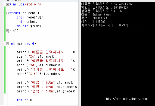Click printf line with '학번을 입력하시오'

[x=46, y=61]
